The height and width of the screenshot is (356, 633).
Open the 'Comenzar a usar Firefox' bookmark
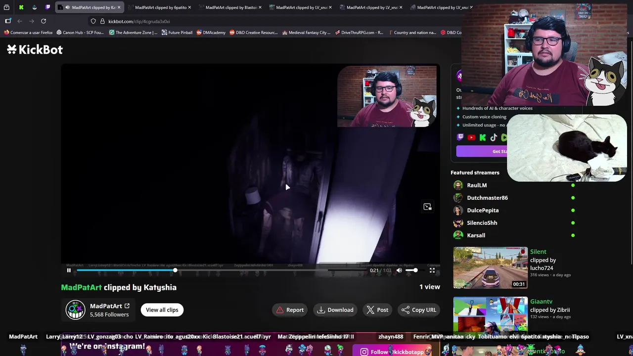click(x=28, y=33)
